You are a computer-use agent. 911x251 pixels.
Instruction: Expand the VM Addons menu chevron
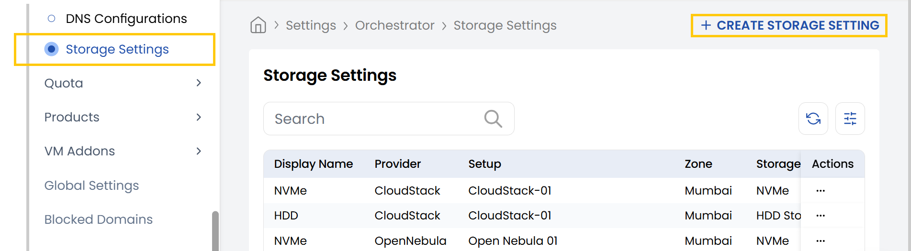point(199,151)
